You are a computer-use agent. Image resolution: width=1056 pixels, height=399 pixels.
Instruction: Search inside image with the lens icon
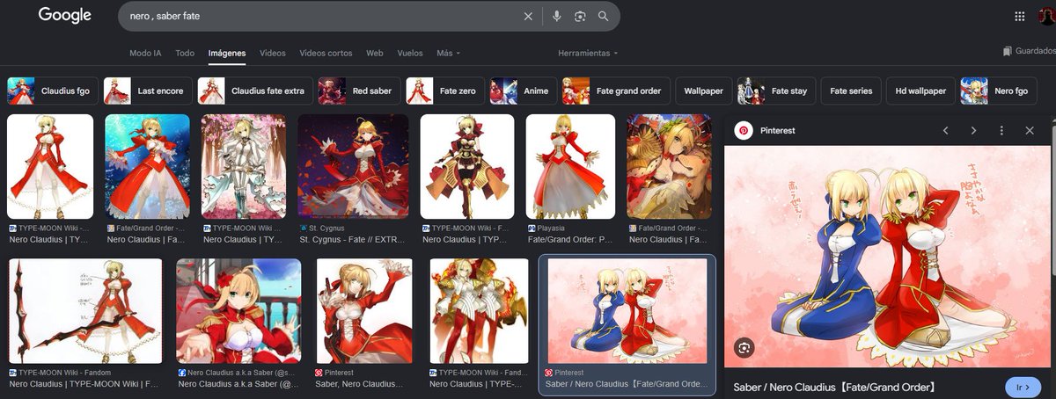tap(744, 347)
